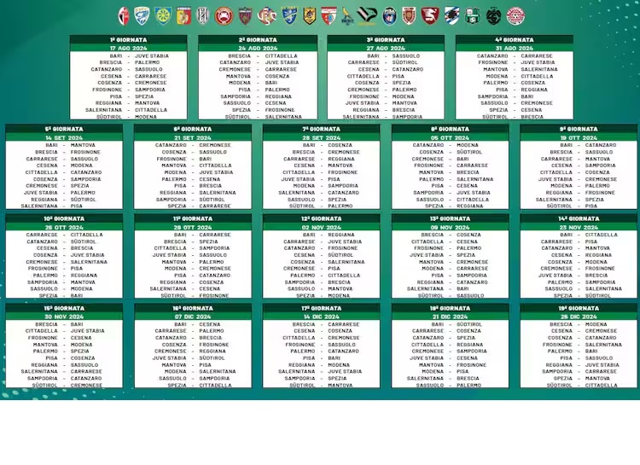Click REGGIANA - FROSINONE in 9ª giornata
This screenshot has height=465, width=640.
point(580,193)
